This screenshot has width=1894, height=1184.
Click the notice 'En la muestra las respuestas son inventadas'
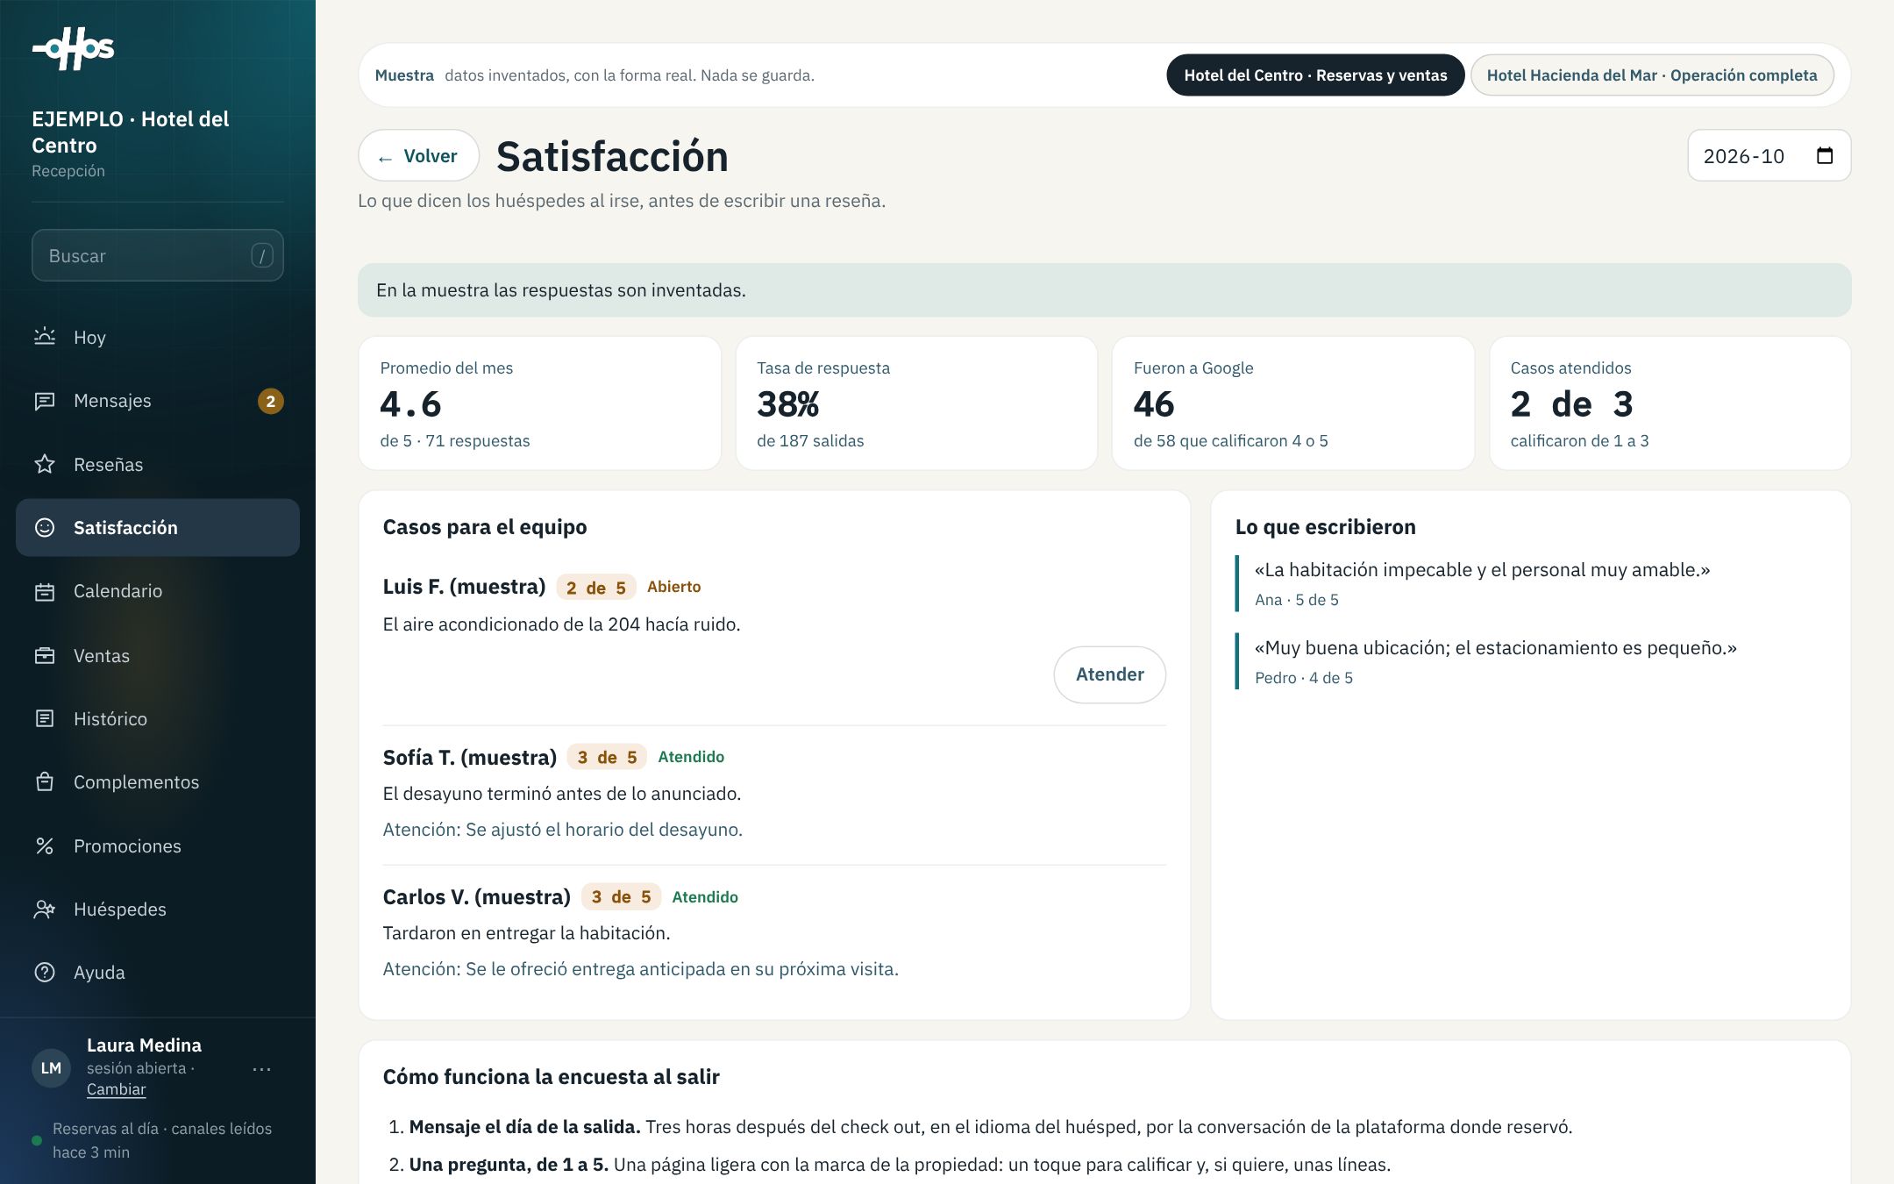pyautogui.click(x=1104, y=290)
